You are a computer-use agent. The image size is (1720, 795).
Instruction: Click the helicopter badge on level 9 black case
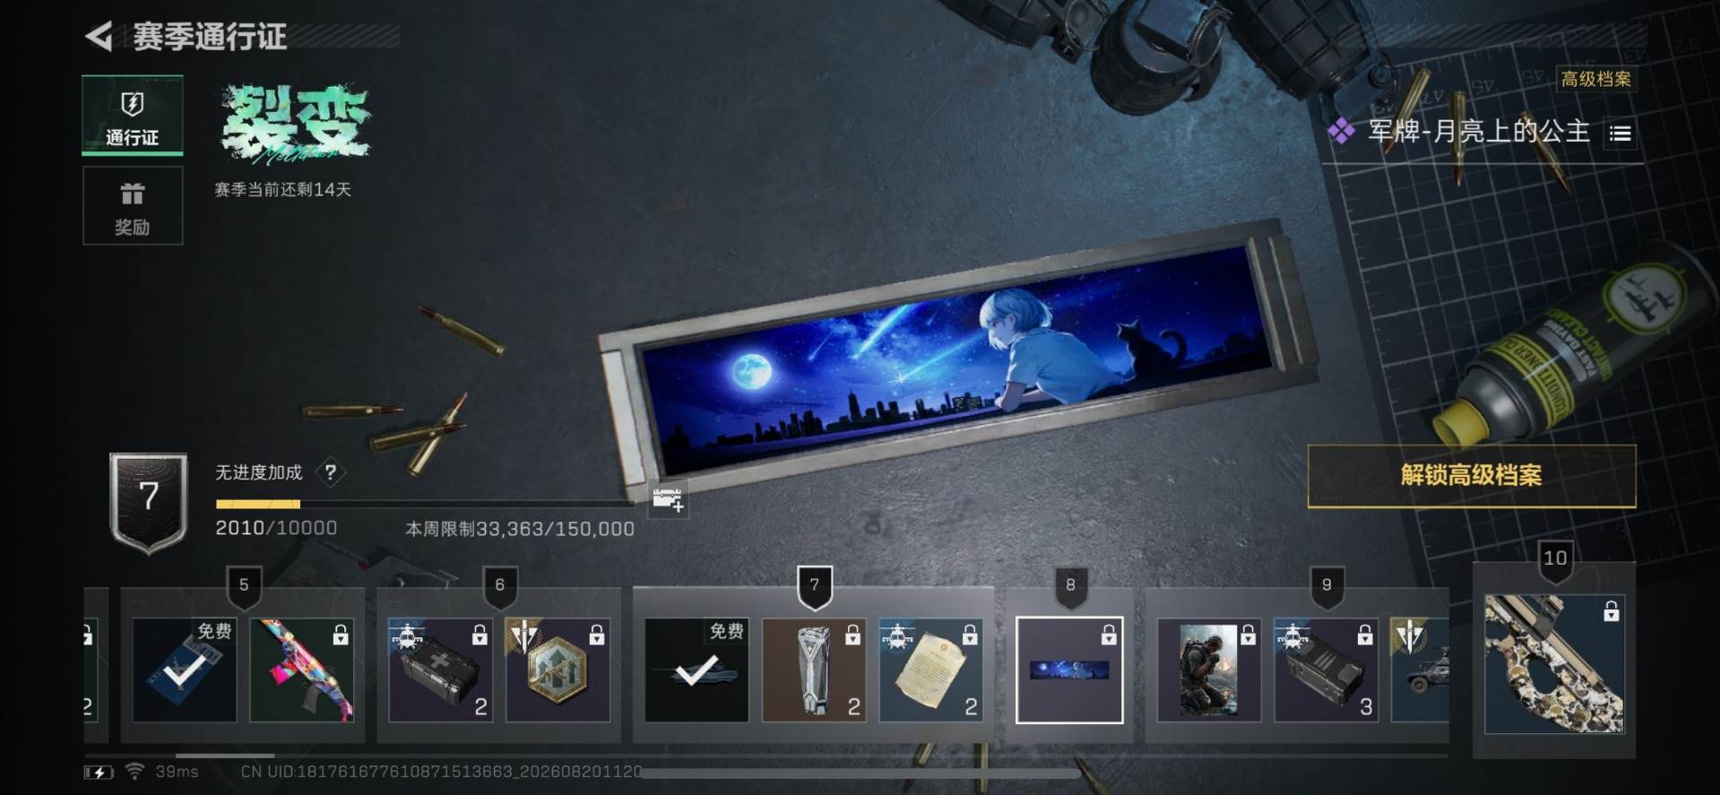(x=1292, y=636)
